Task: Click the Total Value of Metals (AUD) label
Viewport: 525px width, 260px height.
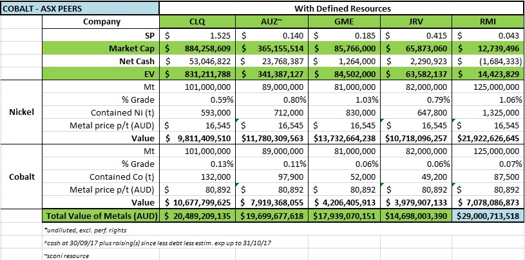Action: 102,216
